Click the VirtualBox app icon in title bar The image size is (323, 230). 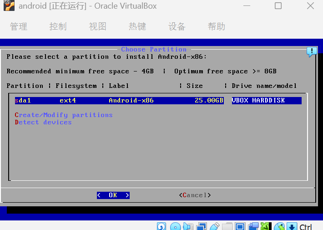click(9, 5)
